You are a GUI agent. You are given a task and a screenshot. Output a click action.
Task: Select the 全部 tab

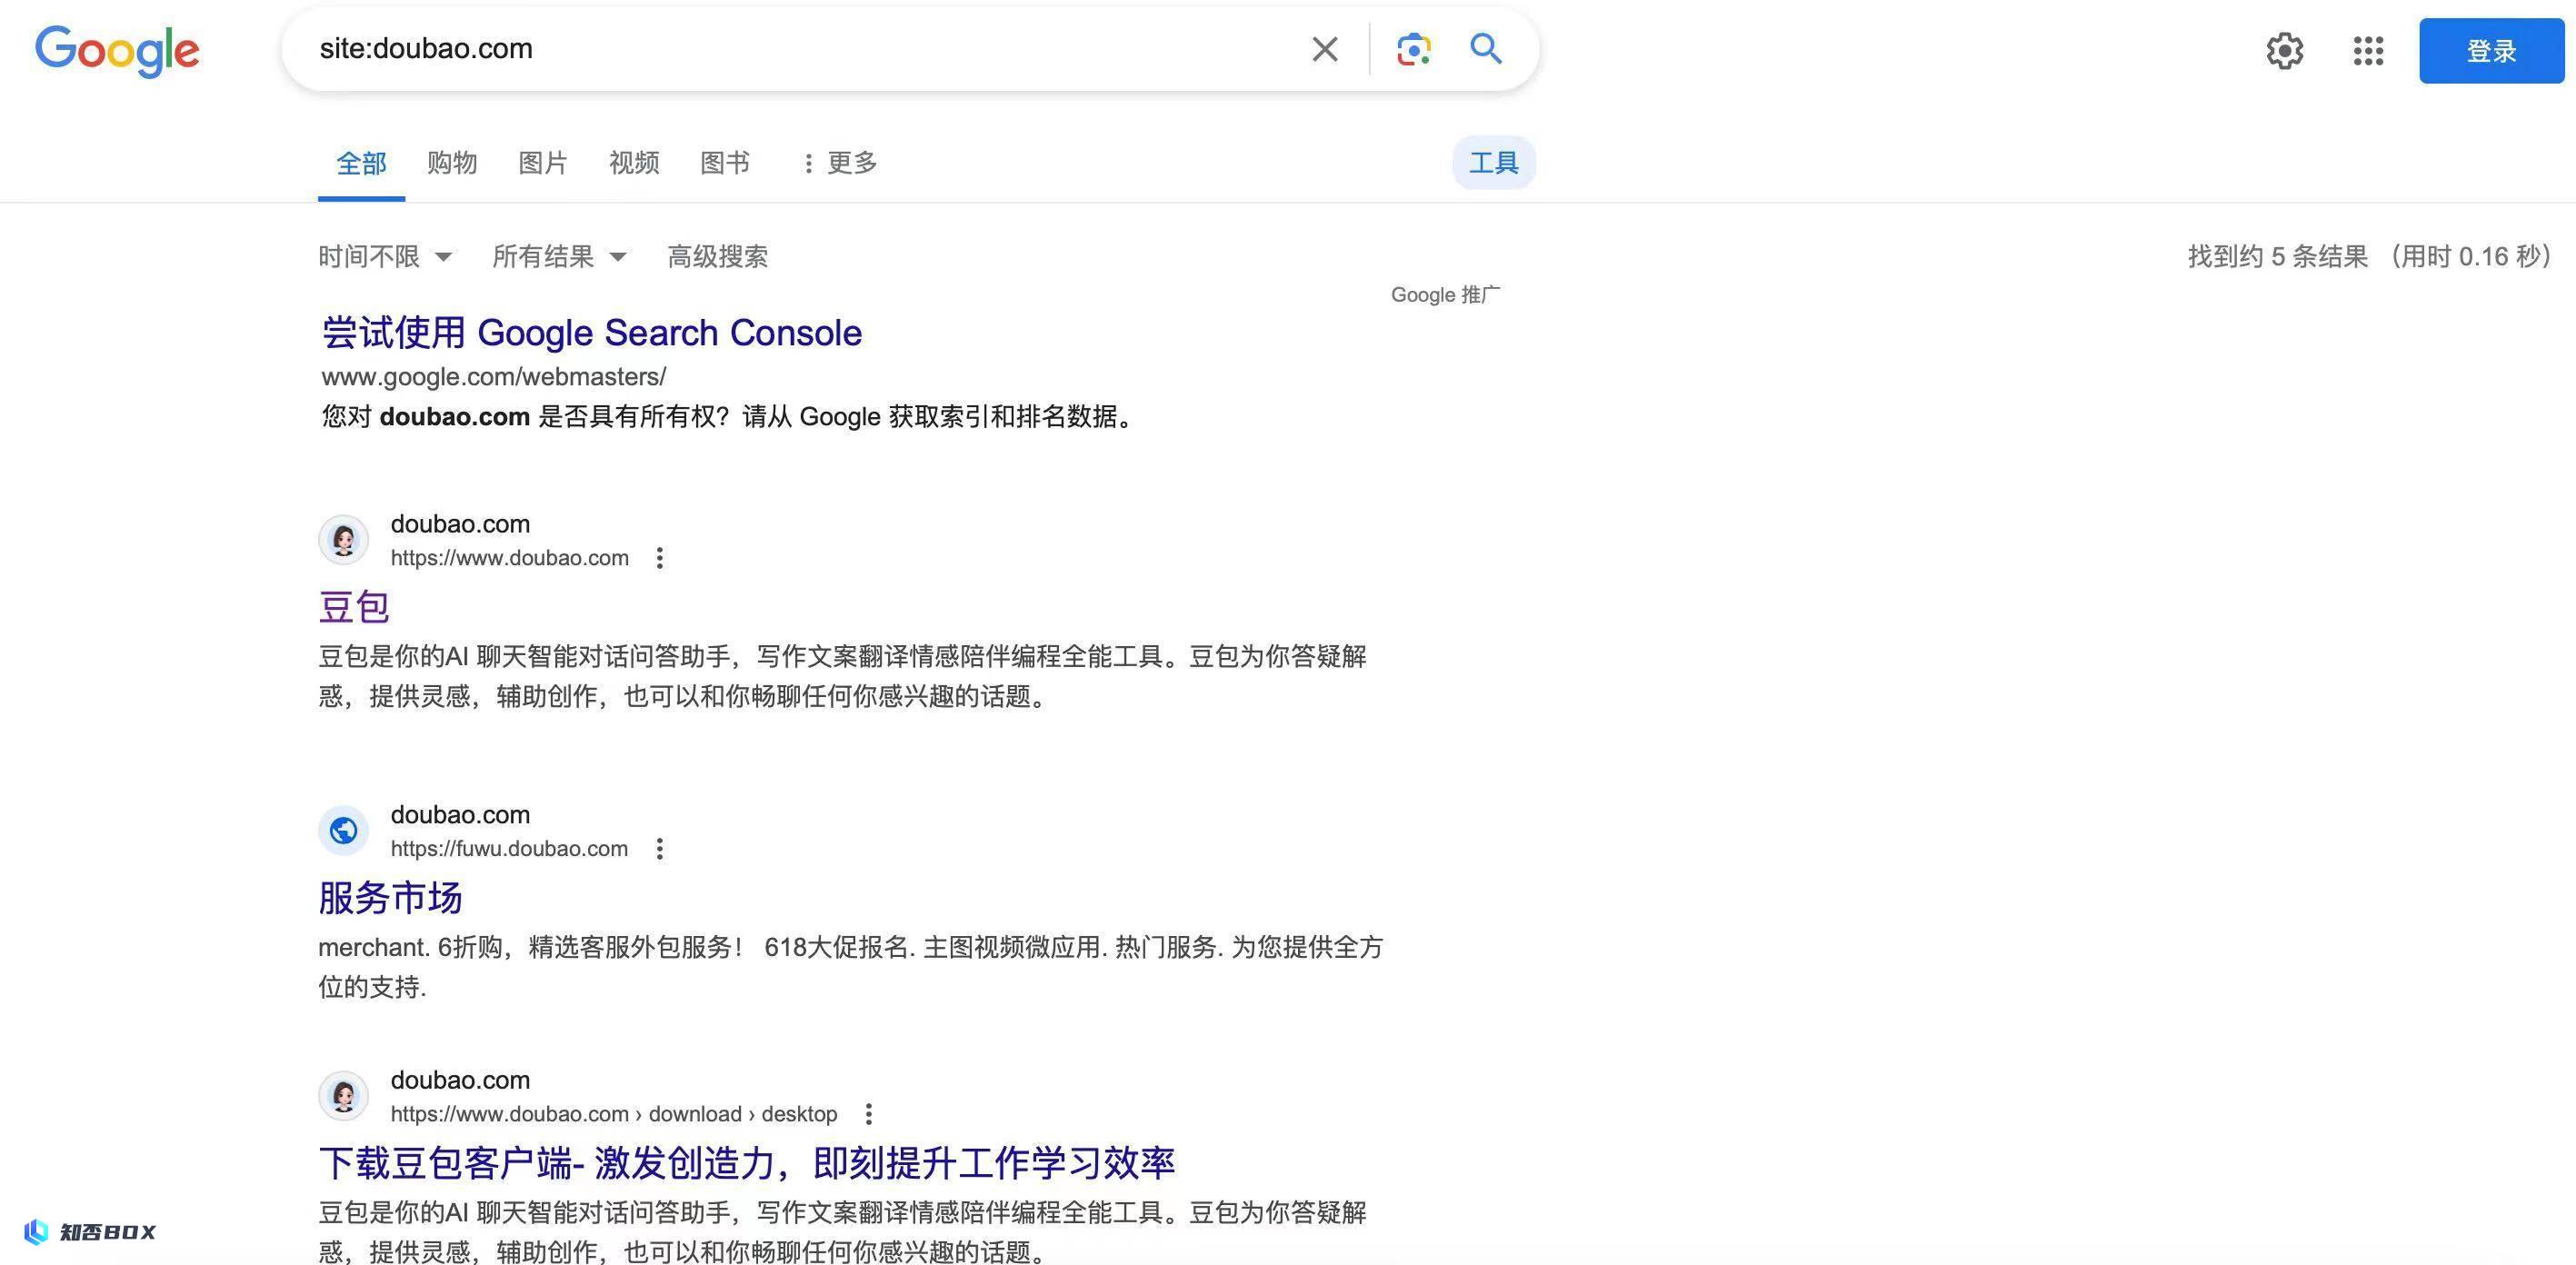coord(361,163)
